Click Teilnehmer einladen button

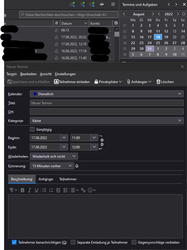[x=72, y=82]
